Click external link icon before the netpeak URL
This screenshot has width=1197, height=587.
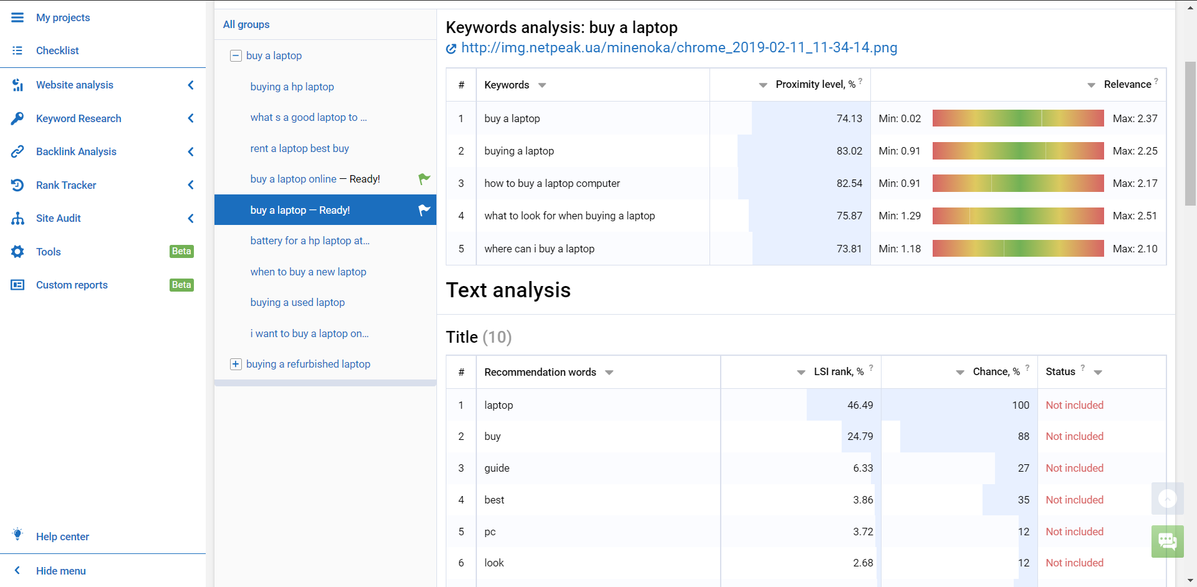coord(451,49)
